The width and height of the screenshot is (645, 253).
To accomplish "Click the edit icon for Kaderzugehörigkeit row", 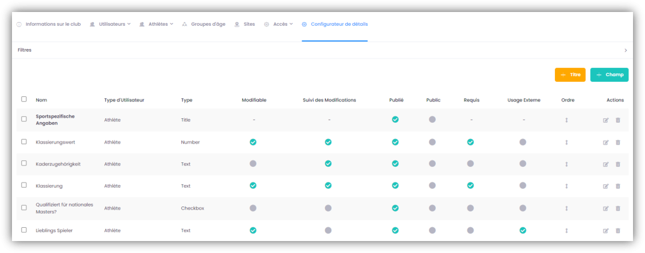I will (605, 164).
